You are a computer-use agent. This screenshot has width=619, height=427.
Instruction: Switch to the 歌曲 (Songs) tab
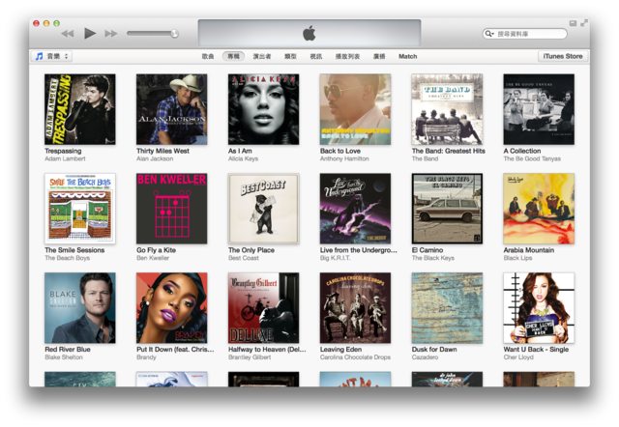coord(208,56)
